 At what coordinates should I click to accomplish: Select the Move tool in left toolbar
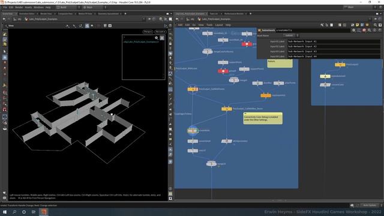point(5,58)
